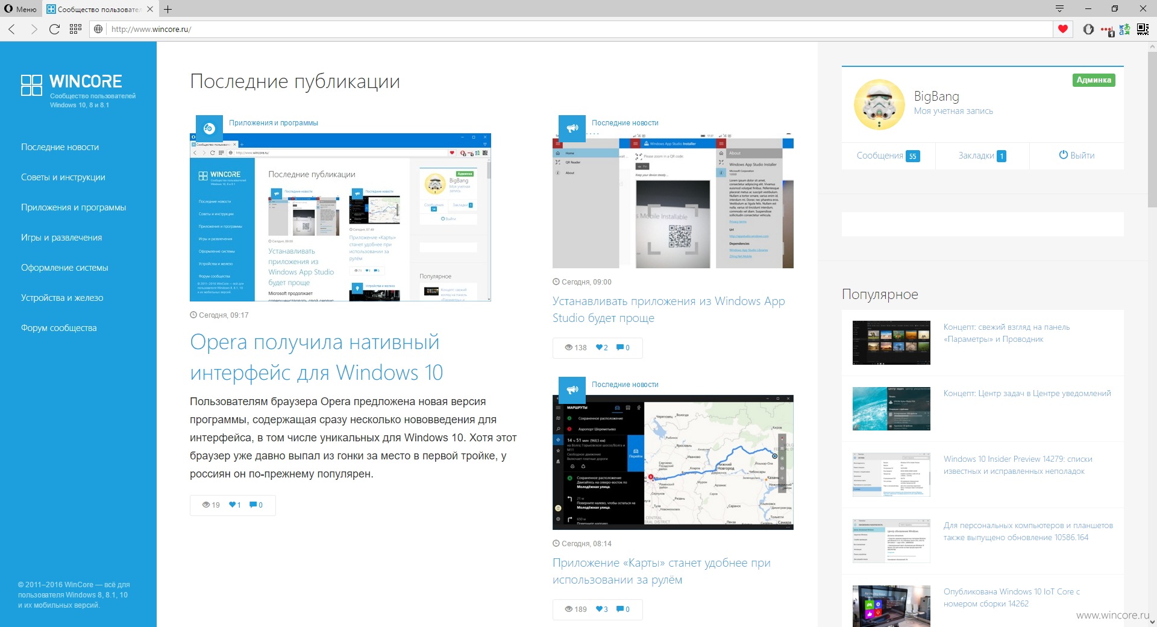Viewport: 1157px width, 627px height.
Task: Open the Opera article screenshot thumbnail
Action: point(340,217)
